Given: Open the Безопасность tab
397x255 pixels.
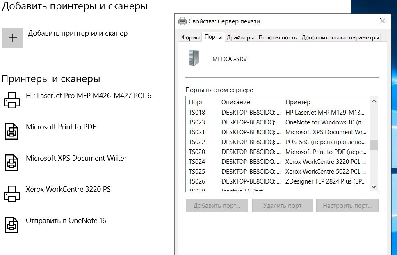Looking at the screenshot, I should point(278,37).
